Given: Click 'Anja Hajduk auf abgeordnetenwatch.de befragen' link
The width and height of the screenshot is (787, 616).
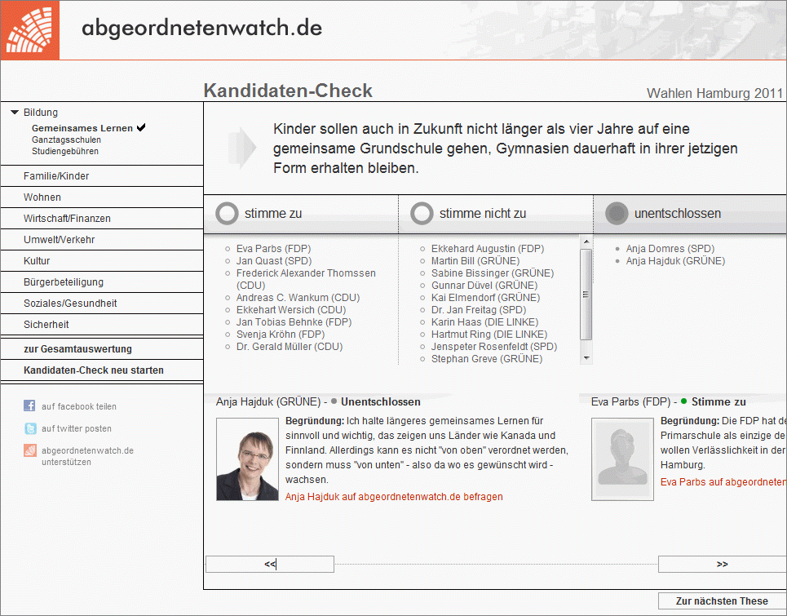Looking at the screenshot, I should (x=394, y=497).
